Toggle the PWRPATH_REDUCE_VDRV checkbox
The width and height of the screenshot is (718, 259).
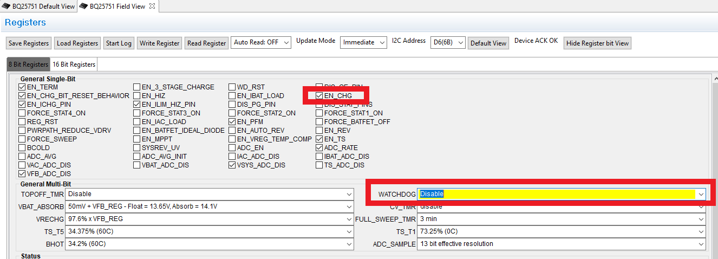[22, 131]
